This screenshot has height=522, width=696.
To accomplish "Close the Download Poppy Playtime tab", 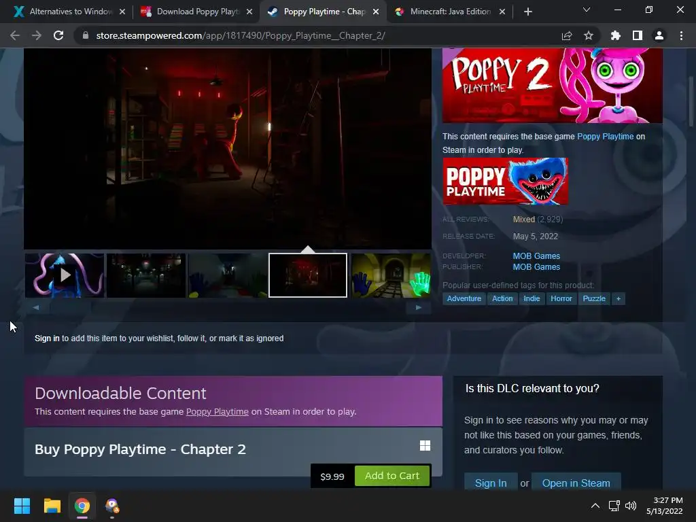I will click(x=249, y=12).
